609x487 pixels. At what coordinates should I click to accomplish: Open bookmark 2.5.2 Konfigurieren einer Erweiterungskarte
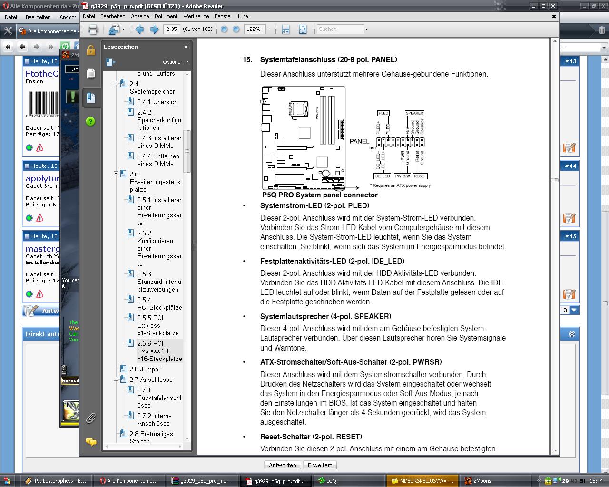tap(159, 248)
